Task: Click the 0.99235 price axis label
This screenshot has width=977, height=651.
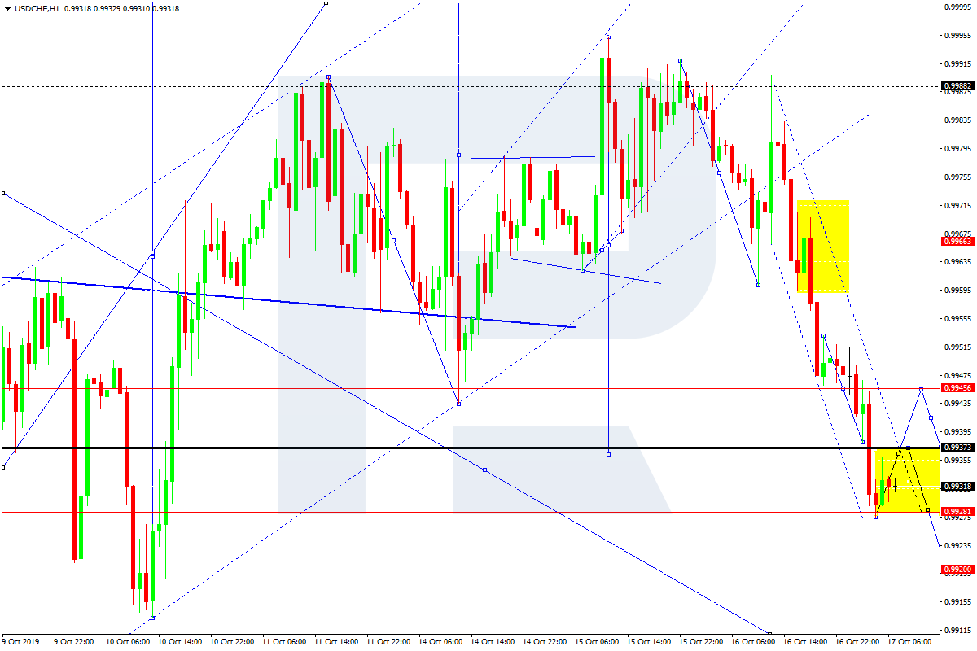Action: click(x=957, y=545)
